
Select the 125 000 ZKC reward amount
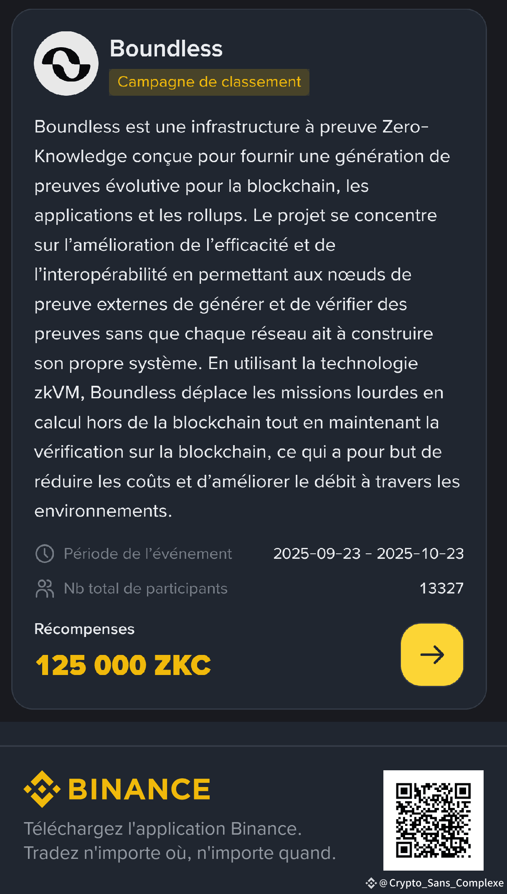[123, 665]
